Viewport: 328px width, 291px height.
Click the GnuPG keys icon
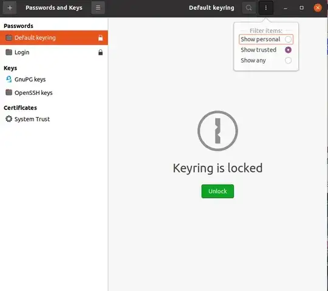[9, 80]
